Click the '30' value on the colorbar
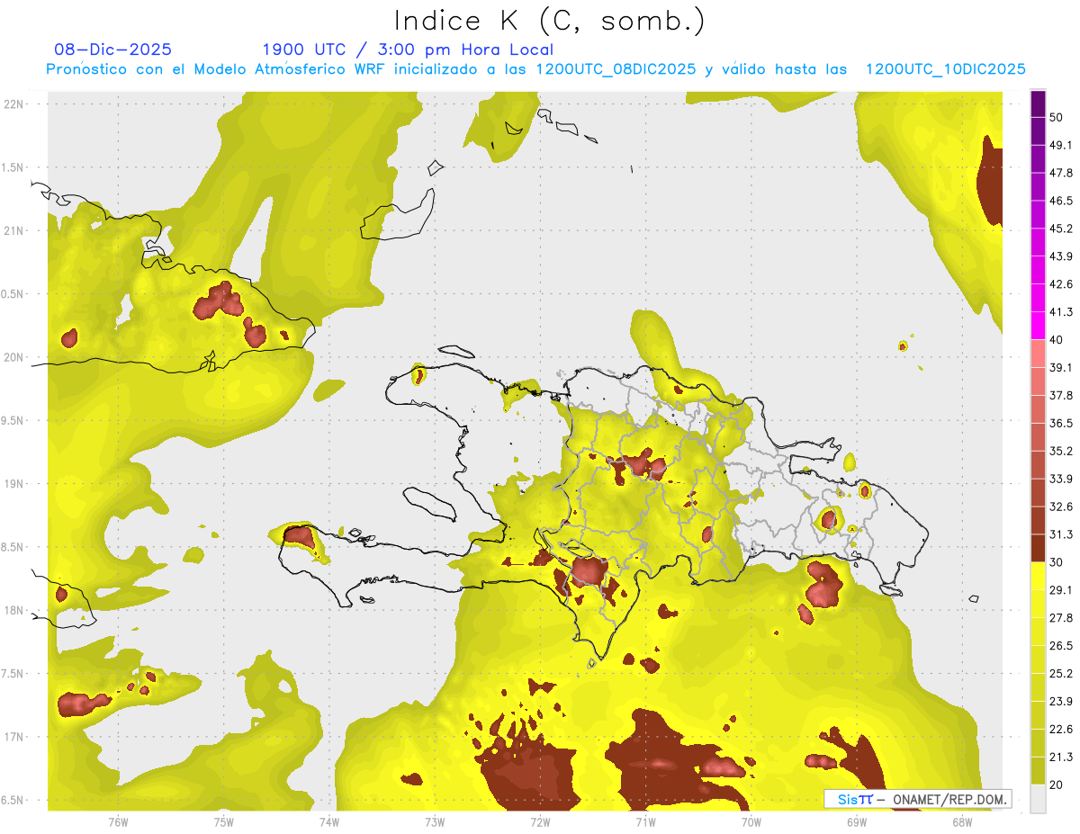The image size is (1080, 834). pyautogui.click(x=1057, y=562)
